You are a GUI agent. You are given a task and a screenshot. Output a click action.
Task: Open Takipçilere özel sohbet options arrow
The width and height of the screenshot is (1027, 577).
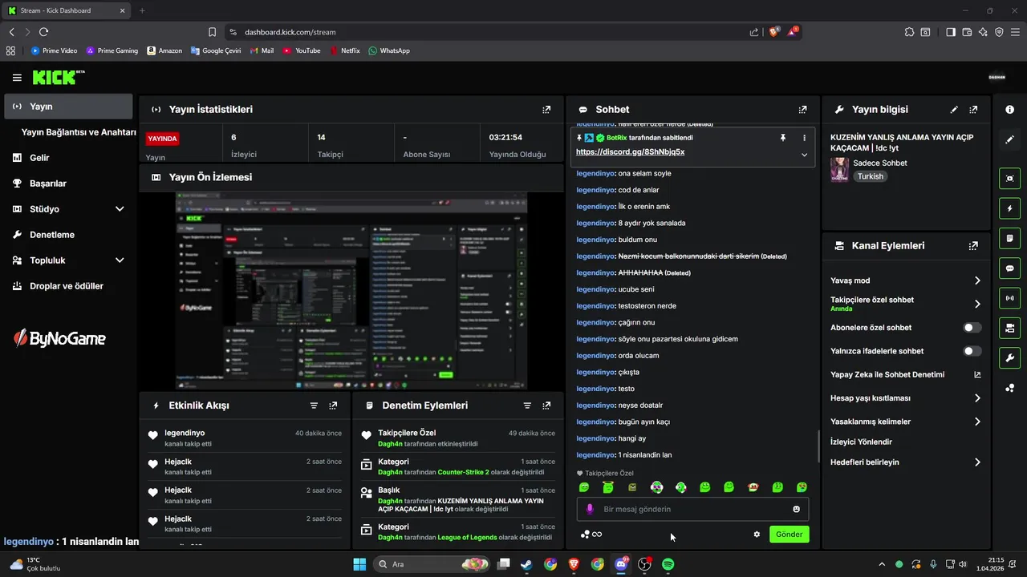pyautogui.click(x=977, y=304)
